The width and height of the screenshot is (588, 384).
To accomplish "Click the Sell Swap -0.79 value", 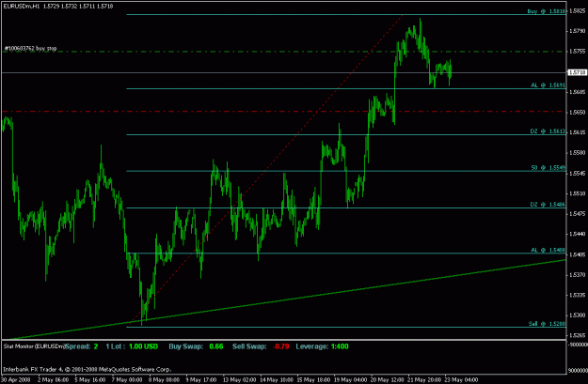I will [x=281, y=346].
